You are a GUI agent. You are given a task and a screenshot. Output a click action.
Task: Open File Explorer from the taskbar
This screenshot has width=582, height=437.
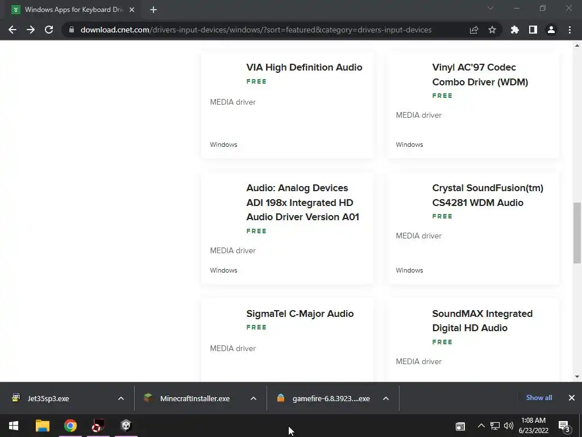(42, 426)
